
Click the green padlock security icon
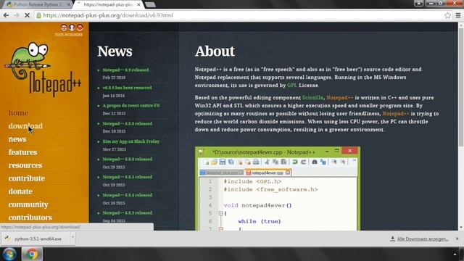coord(38,15)
